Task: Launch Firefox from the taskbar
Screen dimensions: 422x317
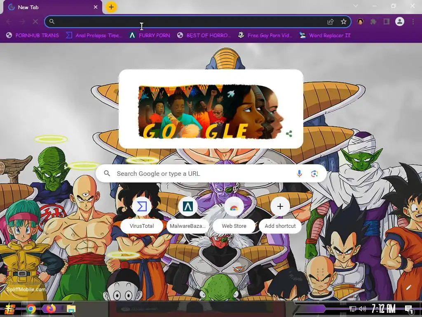Action: coord(51,308)
